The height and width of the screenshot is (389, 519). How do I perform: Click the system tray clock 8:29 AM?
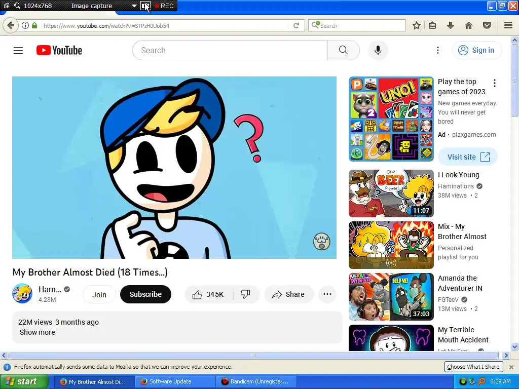[x=500, y=382]
